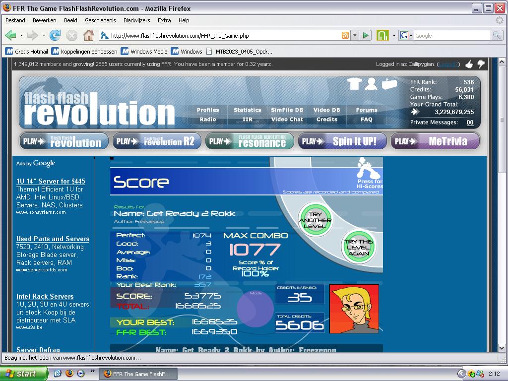Open the Forums link
This screenshot has height=381, width=508.
(367, 110)
